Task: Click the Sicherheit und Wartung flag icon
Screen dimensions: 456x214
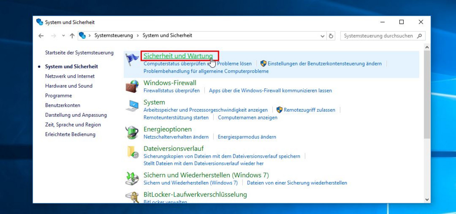Action: [132, 59]
